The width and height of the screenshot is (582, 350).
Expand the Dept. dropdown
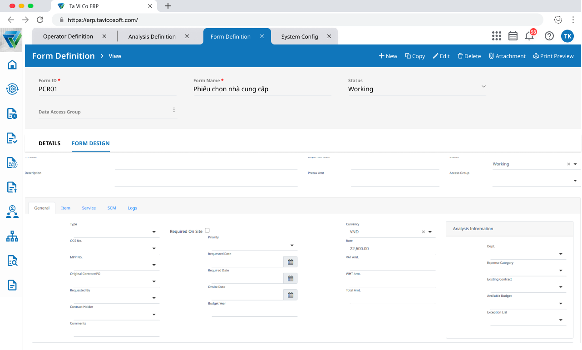[561, 254]
